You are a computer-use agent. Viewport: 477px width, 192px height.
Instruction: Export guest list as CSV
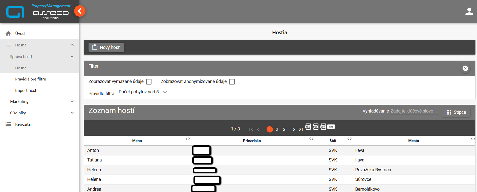click(x=323, y=127)
